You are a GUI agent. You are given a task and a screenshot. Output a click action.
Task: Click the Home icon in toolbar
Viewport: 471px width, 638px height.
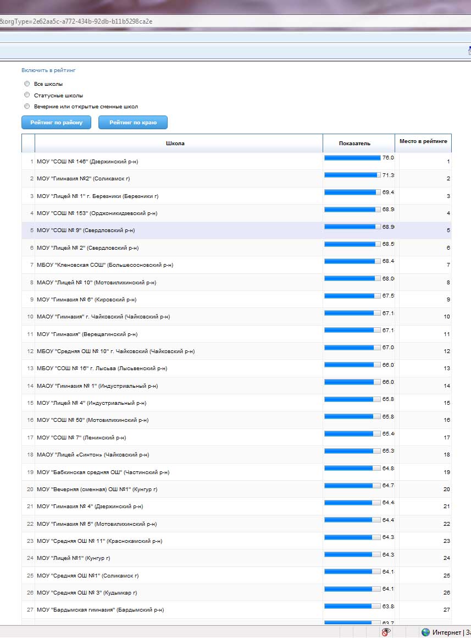469,51
